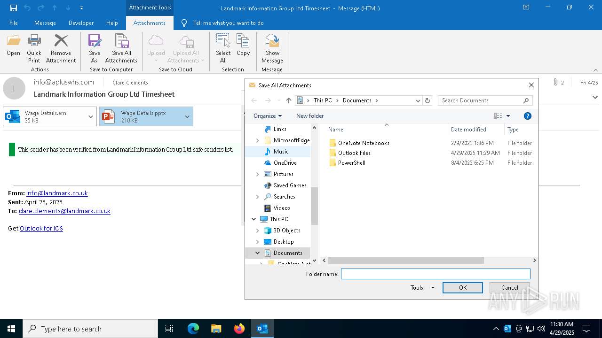This screenshot has height=338, width=602.
Task: Quick Print the attachment
Action: pos(34,48)
